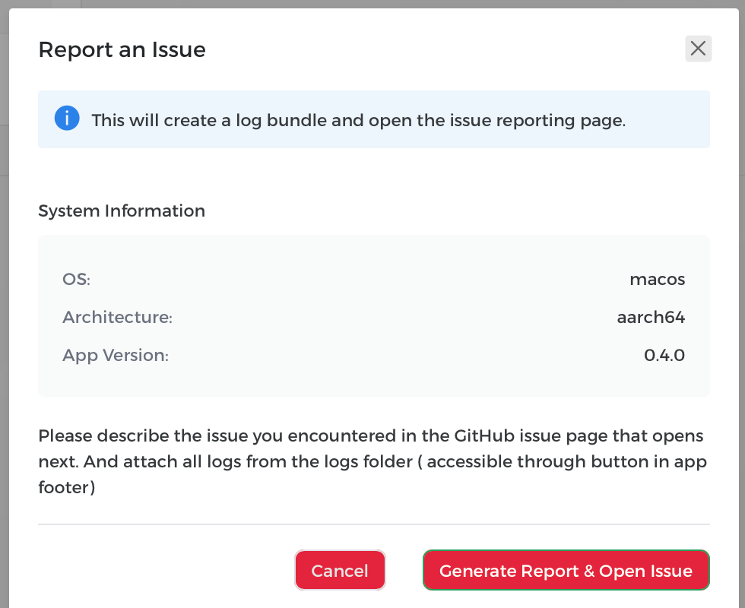The width and height of the screenshot is (745, 608).
Task: Click the log bundle notice banner
Action: point(374,119)
